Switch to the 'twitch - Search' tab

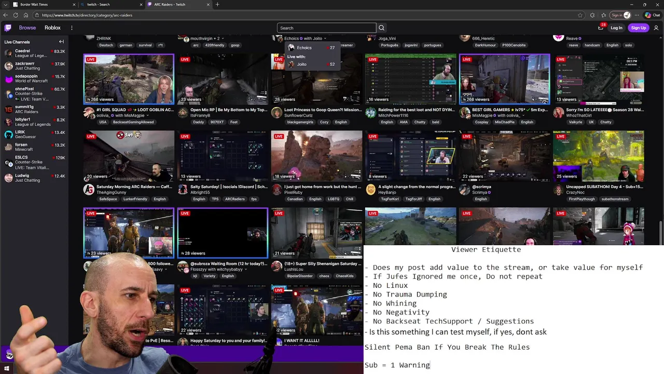110,5
